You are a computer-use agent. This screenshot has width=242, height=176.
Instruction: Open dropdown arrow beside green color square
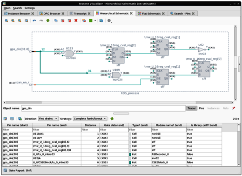pyautogui.click(x=95, y=21)
